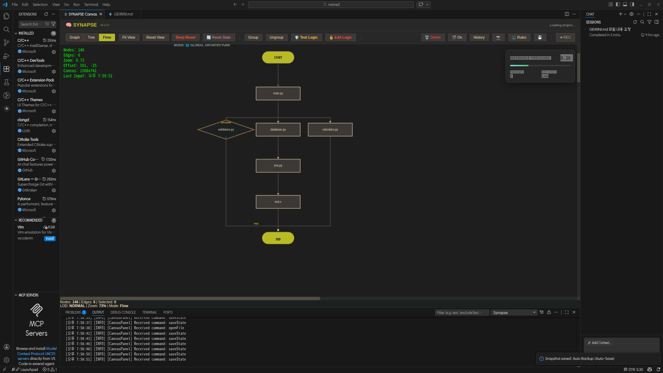Viewport: 663px width, 373px height.
Task: Click the Deep Reset button
Action: [185, 37]
